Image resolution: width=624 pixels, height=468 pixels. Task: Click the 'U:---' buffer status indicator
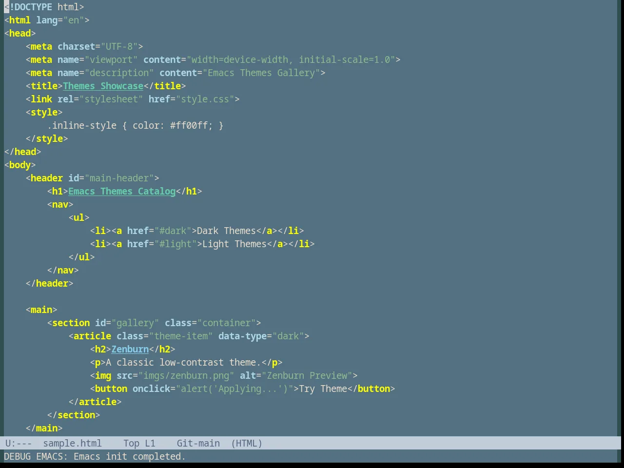pyautogui.click(x=18, y=443)
